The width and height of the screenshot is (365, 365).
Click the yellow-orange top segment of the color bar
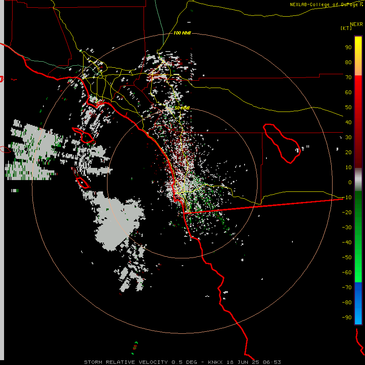tap(358, 56)
